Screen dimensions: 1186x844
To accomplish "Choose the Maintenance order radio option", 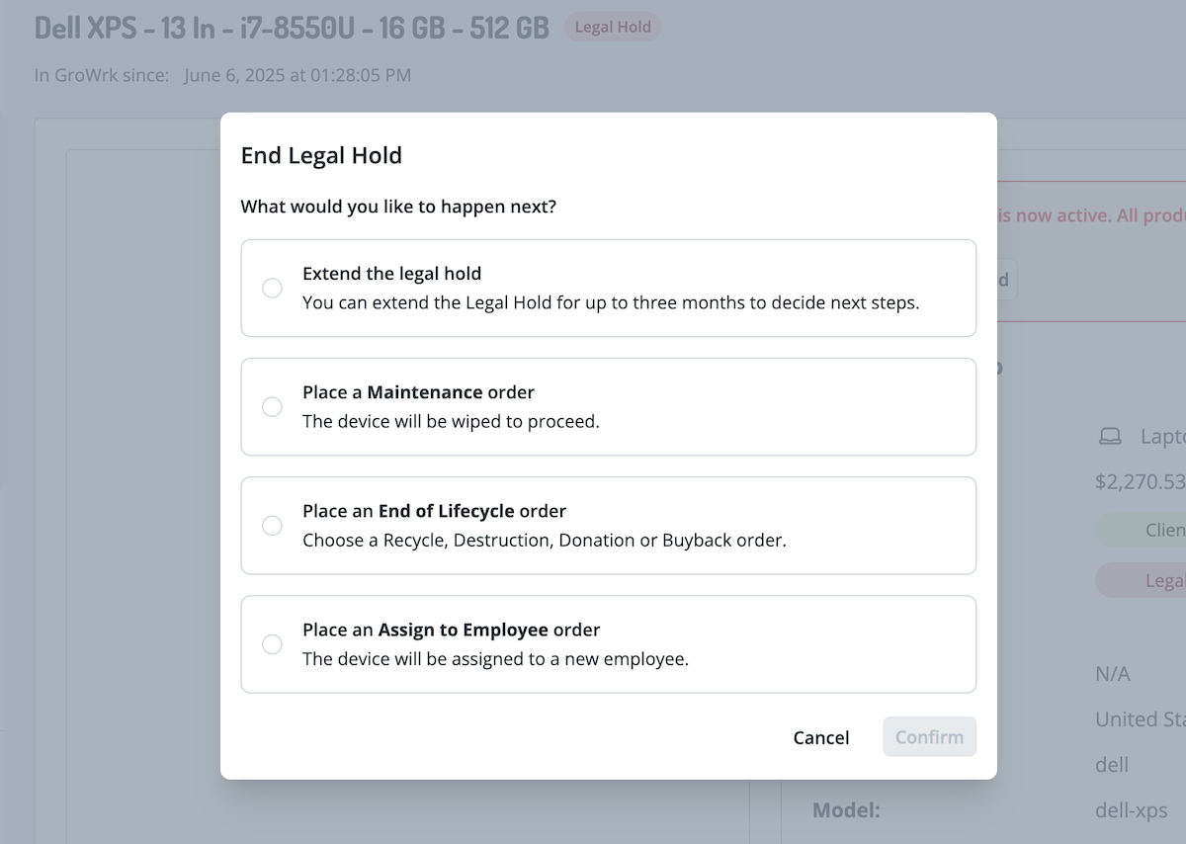I will coord(272,406).
